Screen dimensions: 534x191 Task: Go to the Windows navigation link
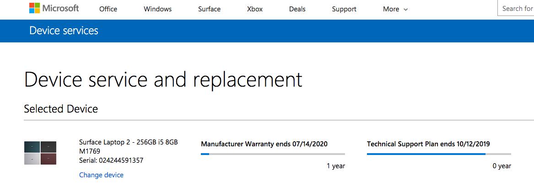click(158, 9)
